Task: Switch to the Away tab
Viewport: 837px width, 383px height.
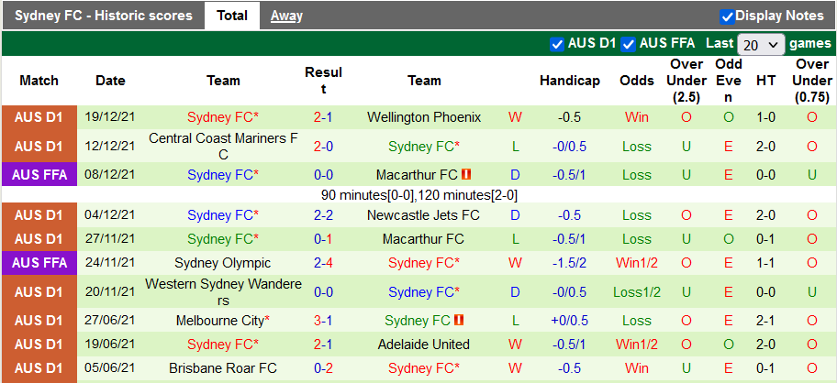Action: pyautogui.click(x=286, y=16)
